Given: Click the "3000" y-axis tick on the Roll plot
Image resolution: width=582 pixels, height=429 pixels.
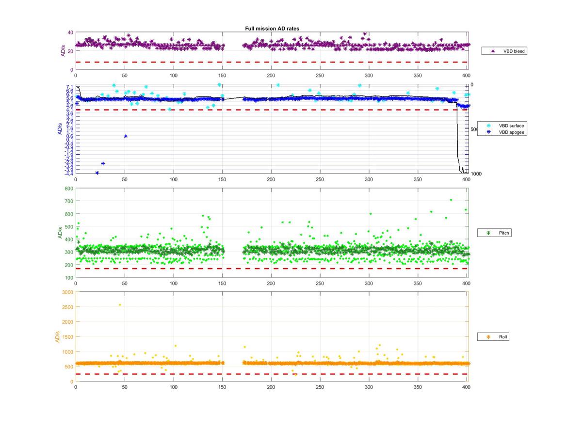Looking at the screenshot, I should coord(68,292).
